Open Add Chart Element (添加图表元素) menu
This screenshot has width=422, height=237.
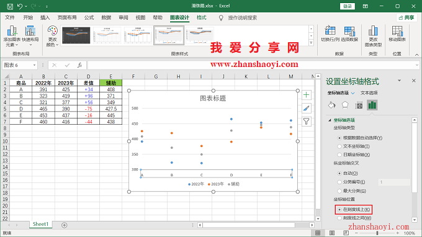coord(12,36)
